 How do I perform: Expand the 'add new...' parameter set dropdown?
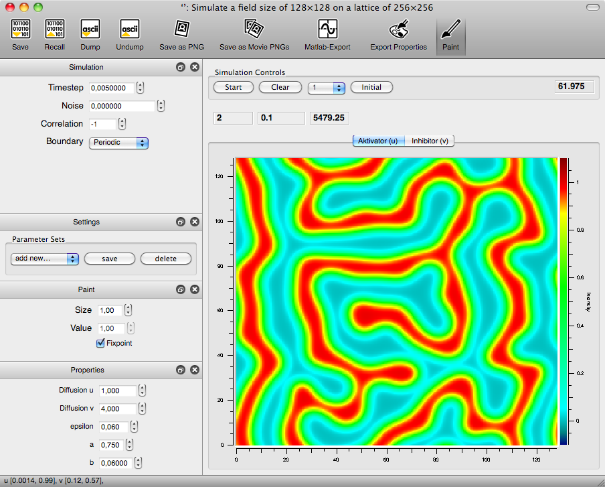pos(45,259)
